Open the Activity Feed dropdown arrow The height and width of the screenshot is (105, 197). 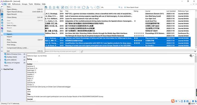point(94,8)
